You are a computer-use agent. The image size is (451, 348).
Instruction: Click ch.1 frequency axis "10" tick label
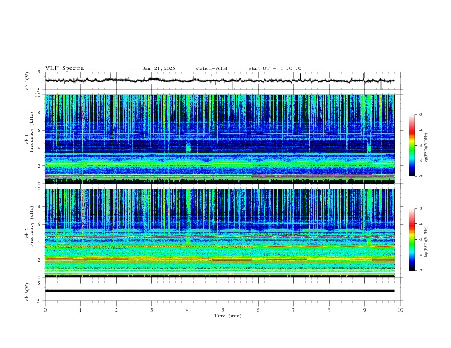pos(39,95)
